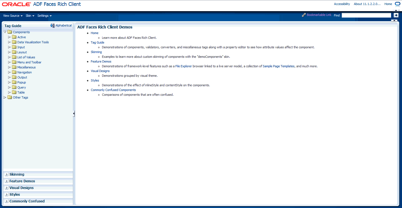The height and width of the screenshot is (208, 402).
Task: Collapse the left panel using the splitter arrow
Action: (74, 114)
